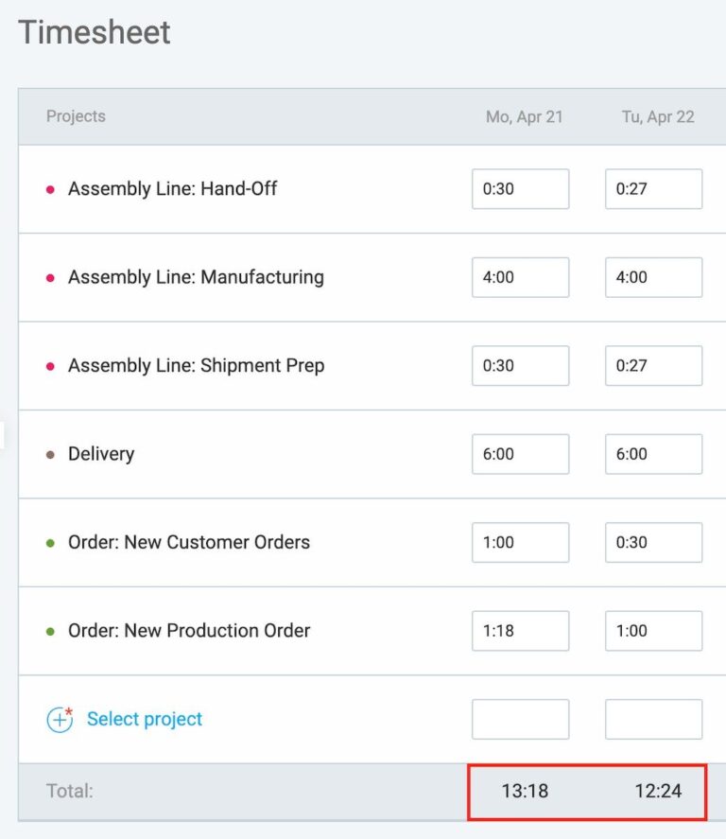Click the Timesheet page title
726x839 pixels.
[x=95, y=32]
